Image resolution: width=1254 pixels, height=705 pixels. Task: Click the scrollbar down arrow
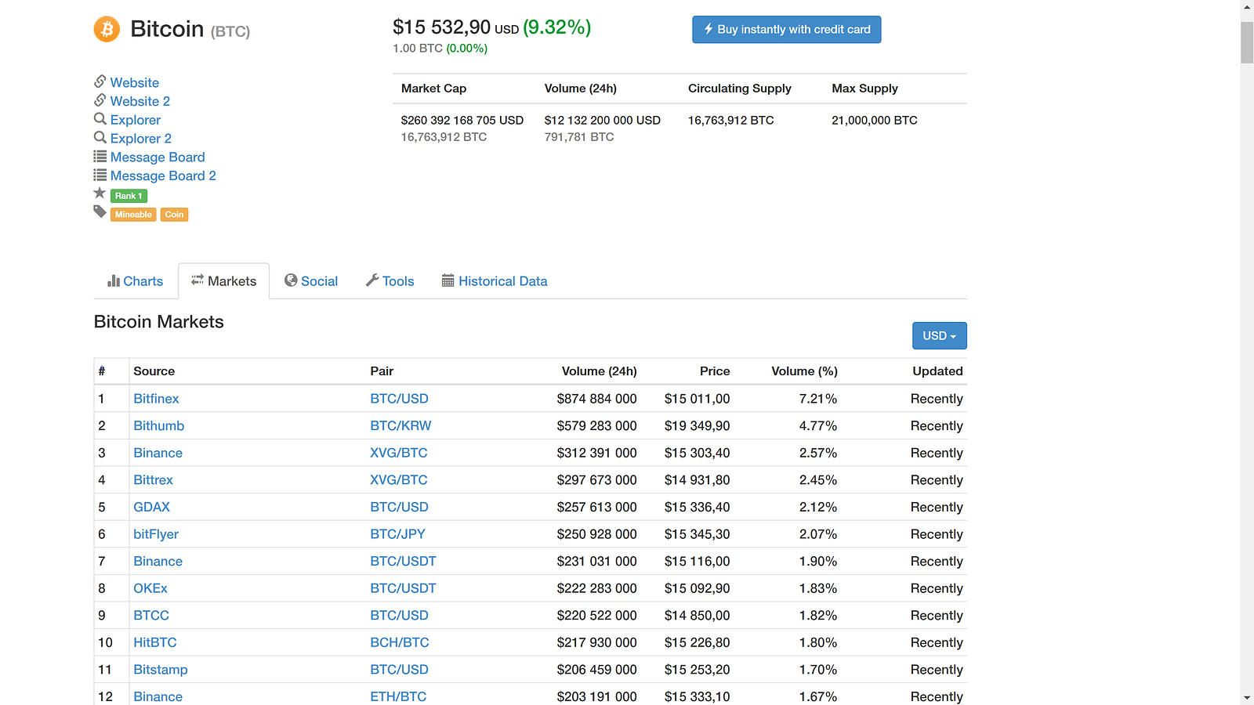[x=1247, y=698]
